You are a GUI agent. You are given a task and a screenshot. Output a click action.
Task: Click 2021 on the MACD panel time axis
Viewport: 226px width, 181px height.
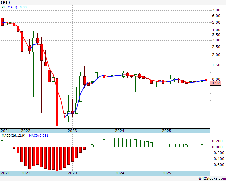click(5, 173)
